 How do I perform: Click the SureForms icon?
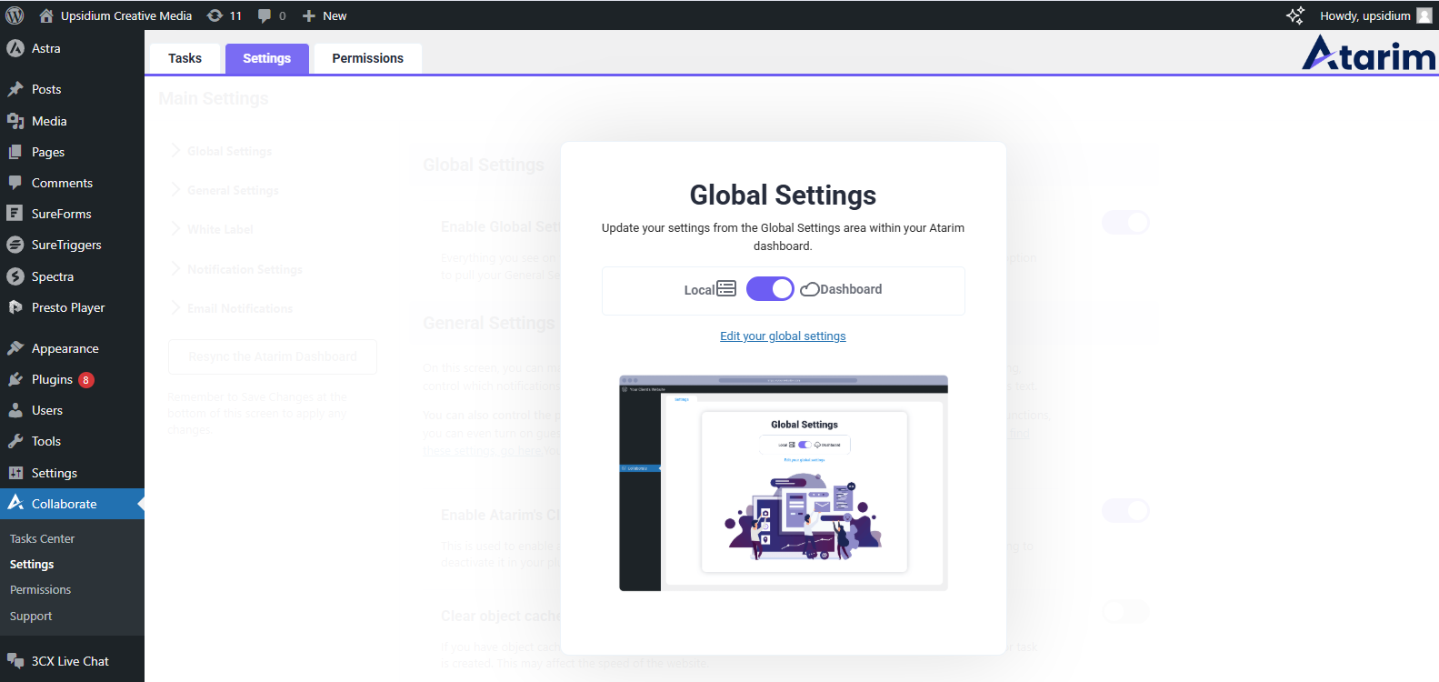(x=15, y=214)
